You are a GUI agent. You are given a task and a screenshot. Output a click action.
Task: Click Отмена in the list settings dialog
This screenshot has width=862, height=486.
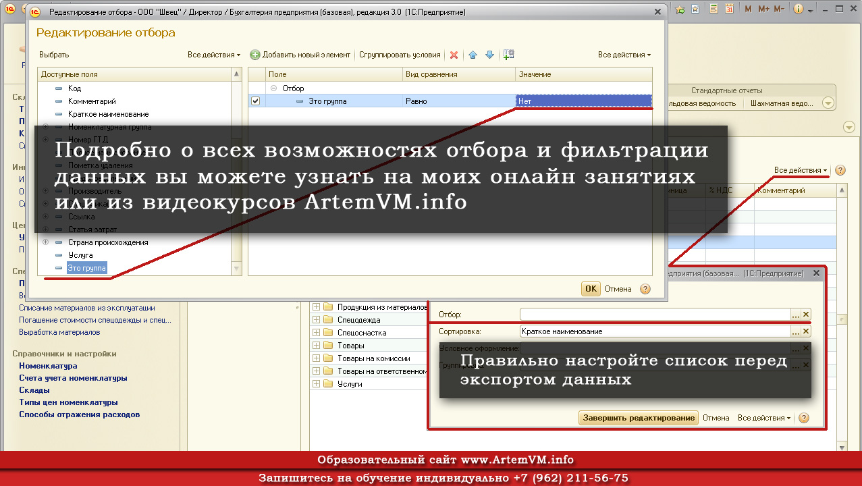tap(716, 418)
